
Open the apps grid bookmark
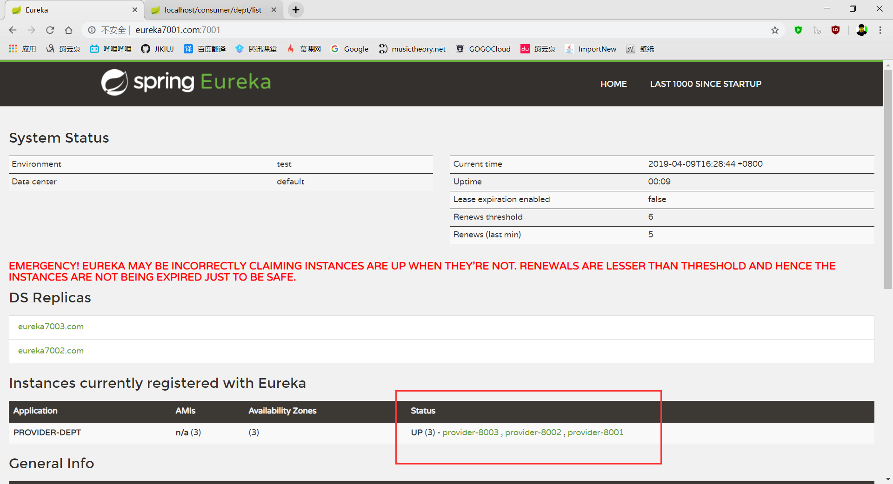(22, 49)
